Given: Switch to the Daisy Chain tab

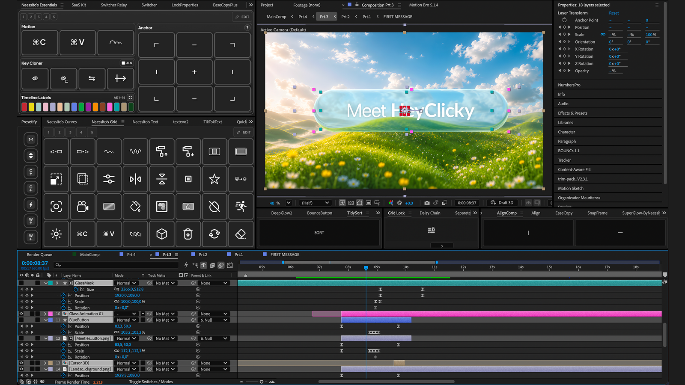Looking at the screenshot, I should click(430, 213).
